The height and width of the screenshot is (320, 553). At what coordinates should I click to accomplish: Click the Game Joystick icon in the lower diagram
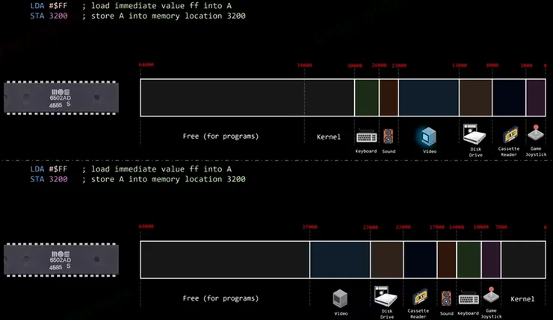tap(491, 295)
